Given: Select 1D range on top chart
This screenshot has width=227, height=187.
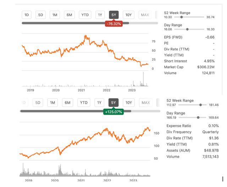Looking at the screenshot, I should pyautogui.click(x=27, y=15).
